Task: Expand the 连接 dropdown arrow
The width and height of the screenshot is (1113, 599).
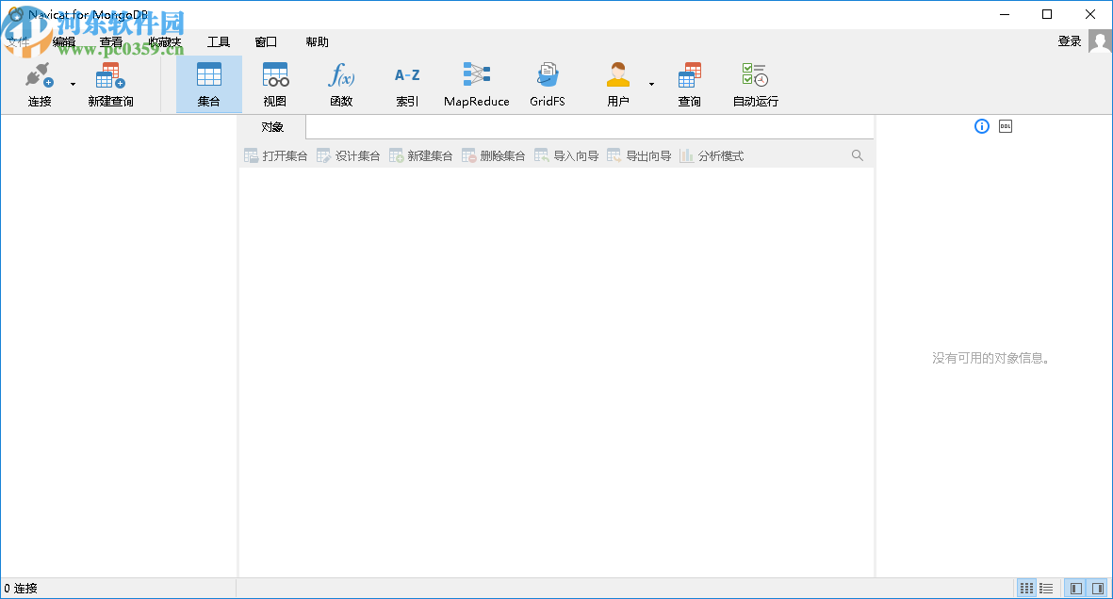Action: pos(74,85)
